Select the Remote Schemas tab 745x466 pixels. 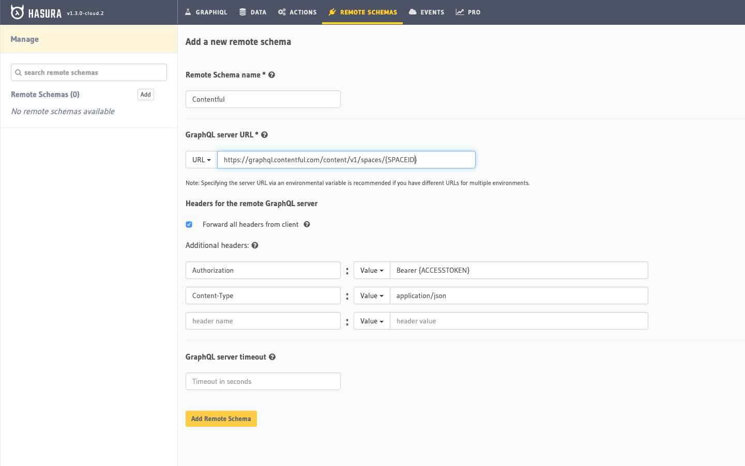[x=362, y=12]
